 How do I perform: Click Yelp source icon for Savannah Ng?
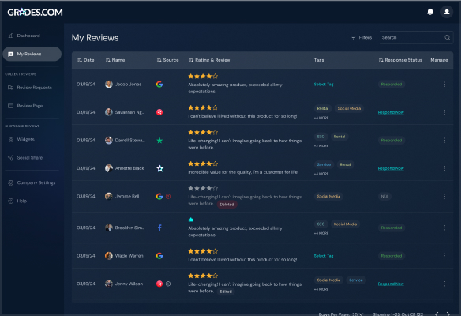(159, 112)
